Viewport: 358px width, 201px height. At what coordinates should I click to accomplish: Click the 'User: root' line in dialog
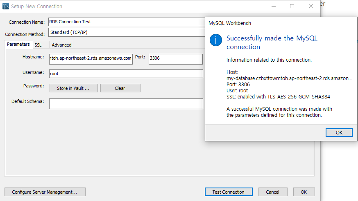click(237, 91)
